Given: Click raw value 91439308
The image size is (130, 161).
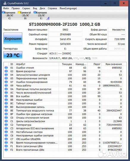Looking at the screenshot, I should [x=116, y=82].
